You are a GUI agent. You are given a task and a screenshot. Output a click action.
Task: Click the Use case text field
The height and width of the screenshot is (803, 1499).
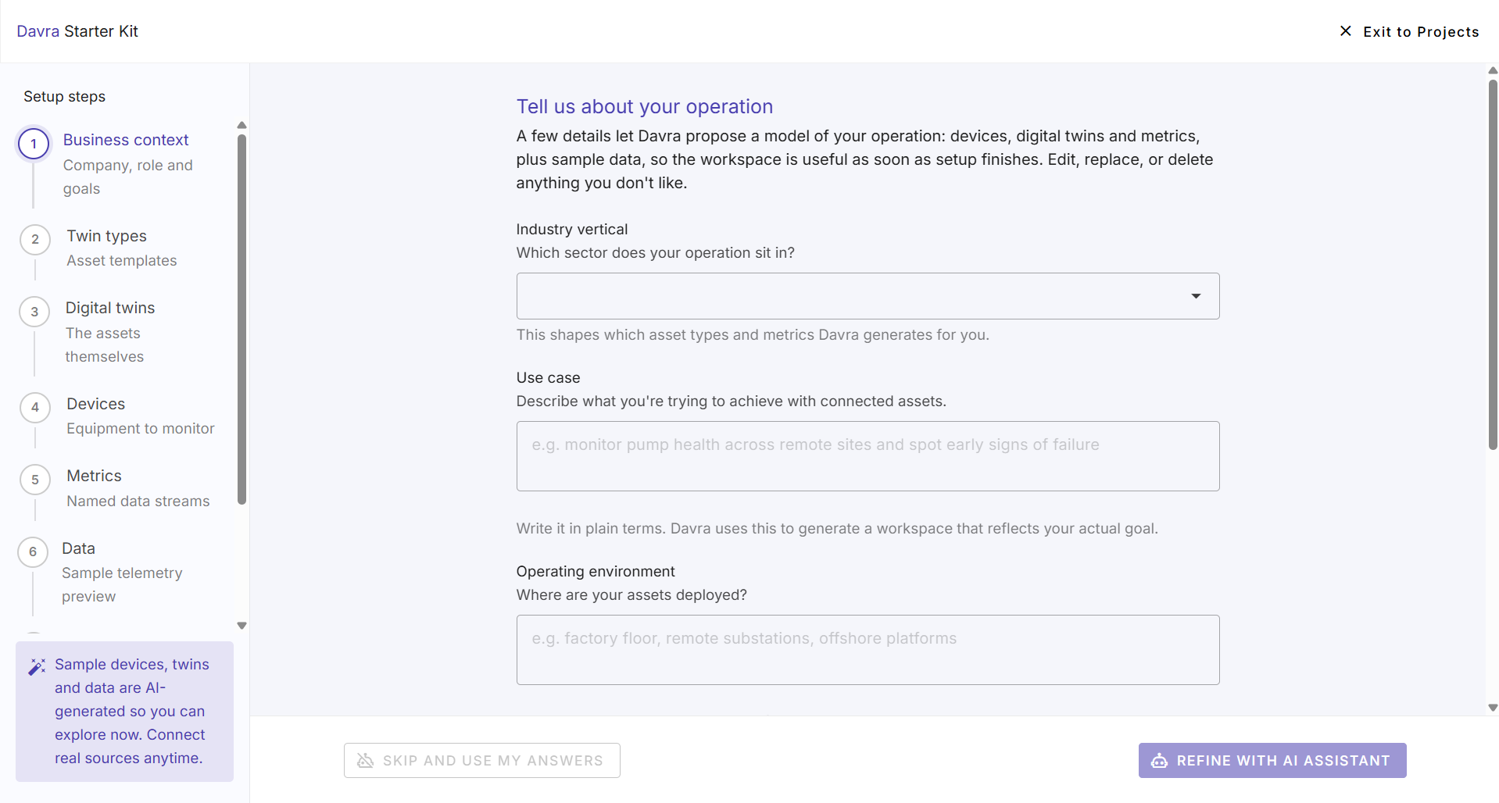click(x=868, y=456)
